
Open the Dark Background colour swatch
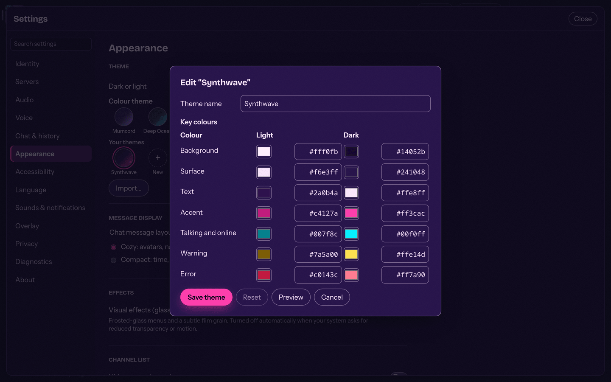[x=351, y=152]
